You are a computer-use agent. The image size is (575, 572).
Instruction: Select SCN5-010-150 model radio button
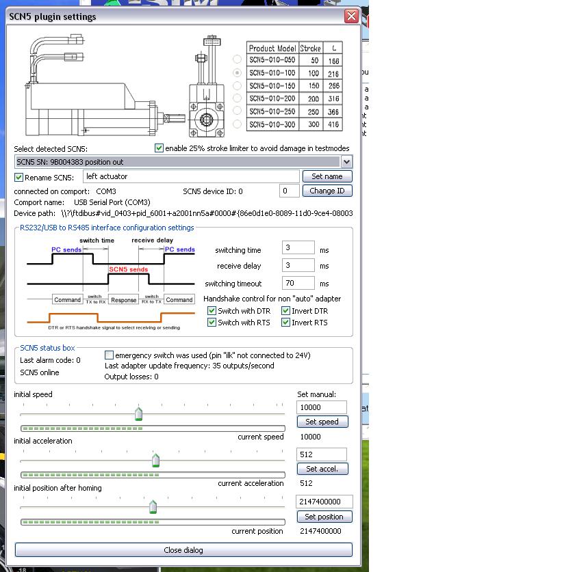(238, 85)
